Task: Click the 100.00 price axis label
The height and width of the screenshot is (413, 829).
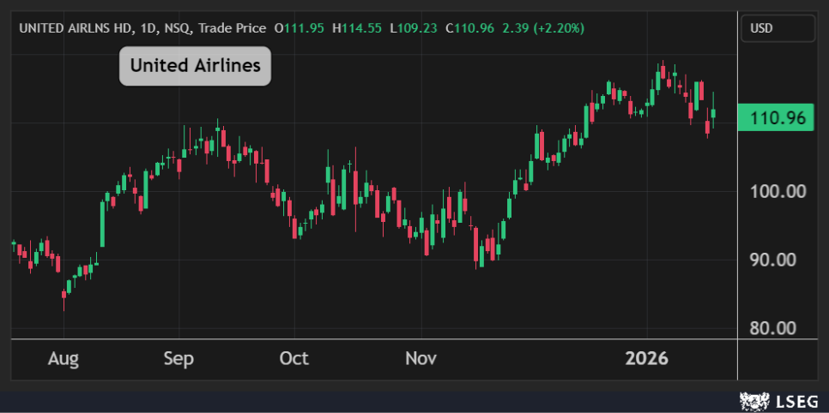Action: pyautogui.click(x=778, y=191)
